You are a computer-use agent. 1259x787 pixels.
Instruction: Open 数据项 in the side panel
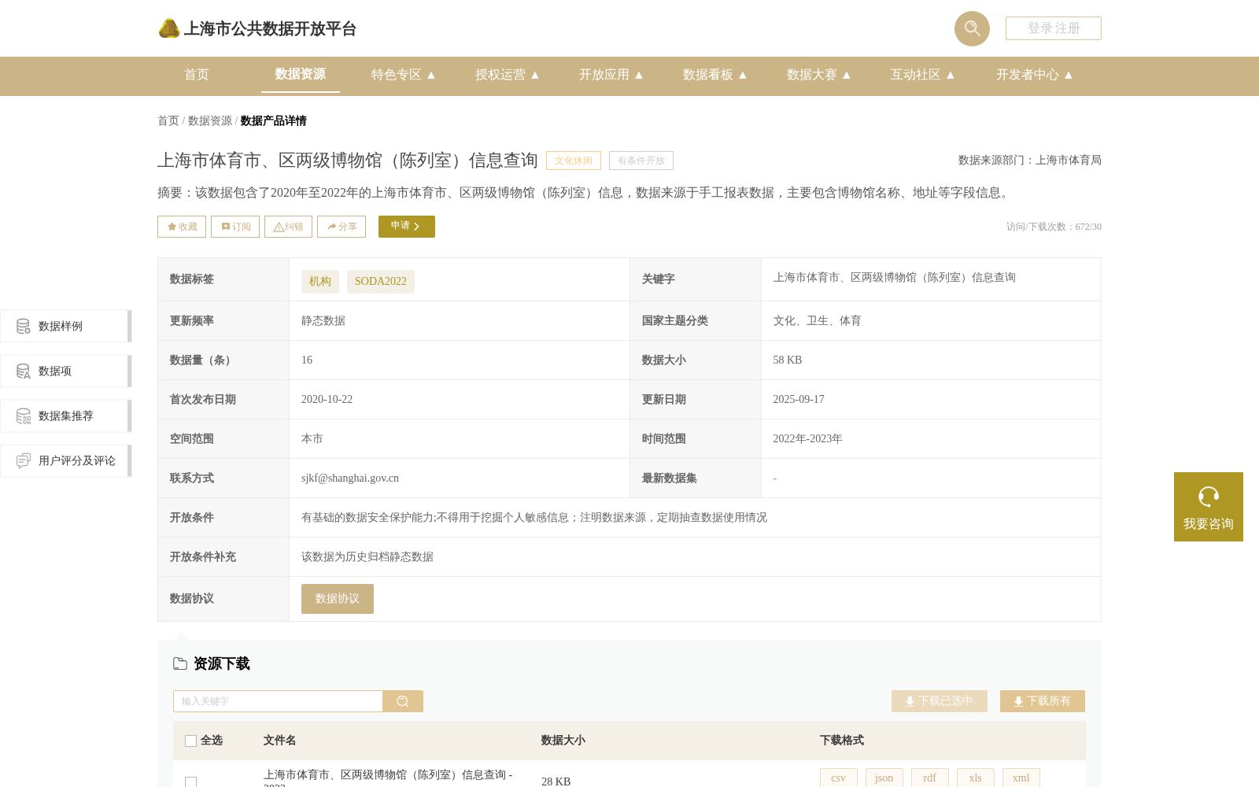(x=65, y=371)
